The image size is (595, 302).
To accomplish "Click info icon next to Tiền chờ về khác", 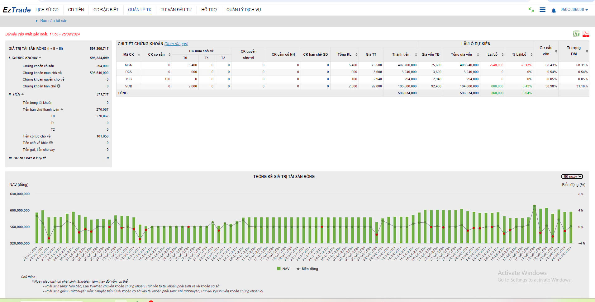I will click(x=51, y=143).
